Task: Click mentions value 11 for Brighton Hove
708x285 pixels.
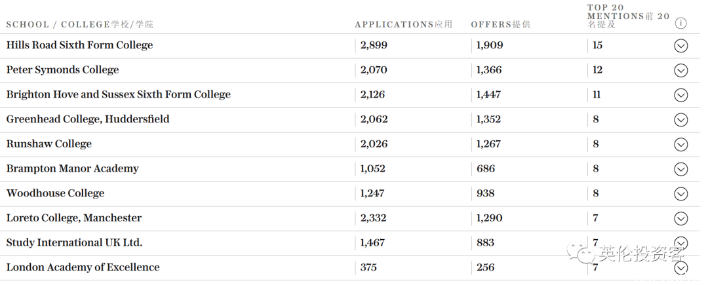Action: tap(597, 95)
